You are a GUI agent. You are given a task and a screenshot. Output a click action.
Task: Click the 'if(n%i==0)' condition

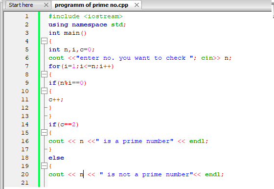(x=68, y=83)
